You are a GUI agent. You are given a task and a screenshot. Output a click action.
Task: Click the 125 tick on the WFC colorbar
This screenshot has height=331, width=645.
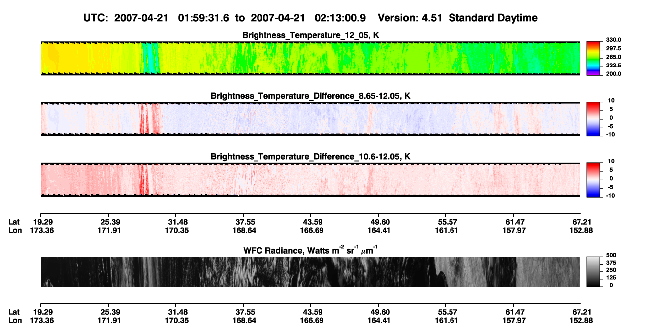611,278
